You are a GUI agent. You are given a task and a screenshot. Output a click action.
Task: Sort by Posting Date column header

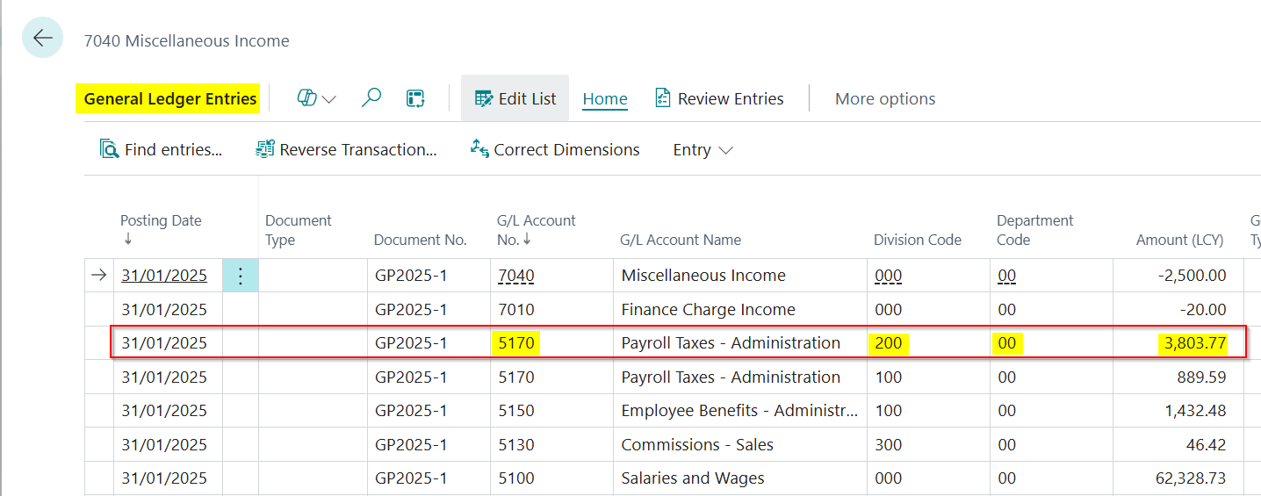click(x=161, y=221)
